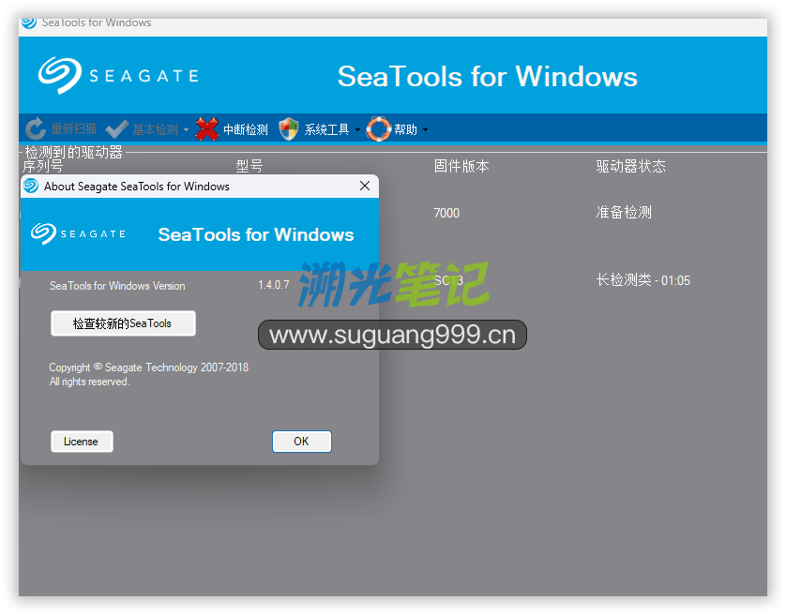Image resolution: width=786 pixels, height=615 pixels.
Task: Select the 中断检测 toolbar label
Action: click(x=246, y=129)
